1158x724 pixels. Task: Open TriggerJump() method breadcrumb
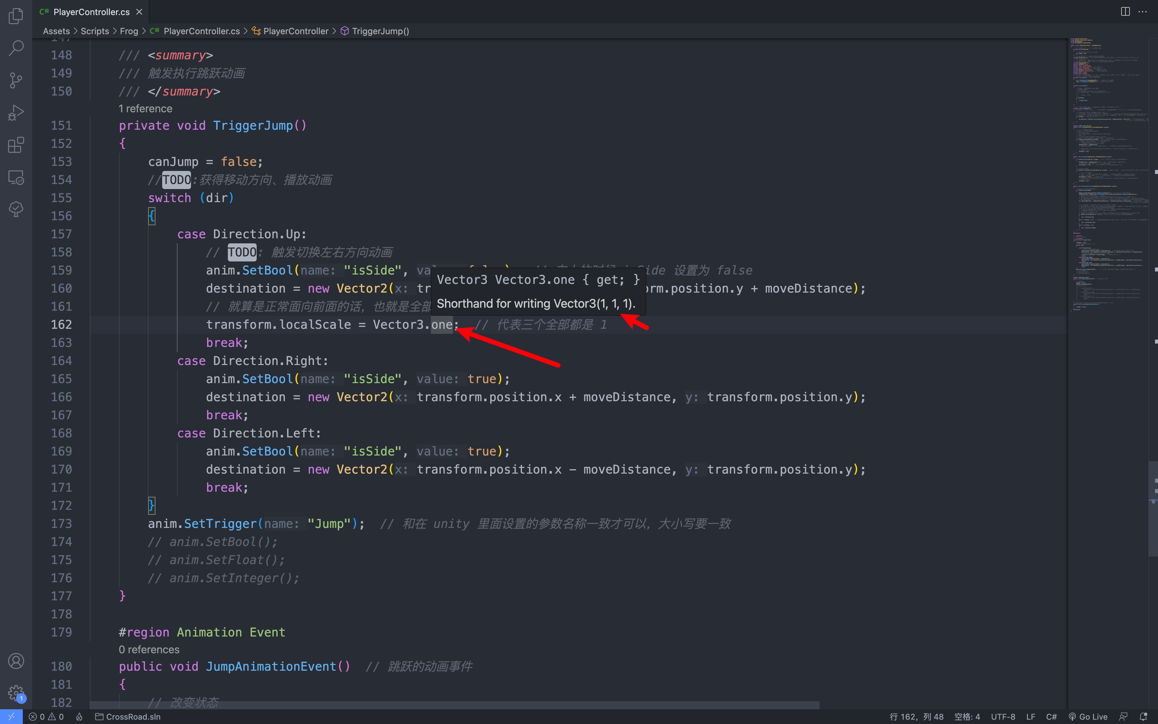pos(375,31)
